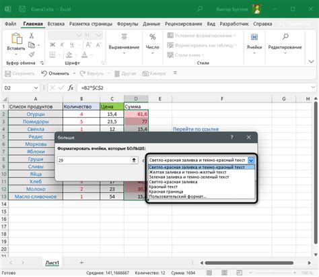Click the Перейти по ссылке hyperlink

point(196,129)
